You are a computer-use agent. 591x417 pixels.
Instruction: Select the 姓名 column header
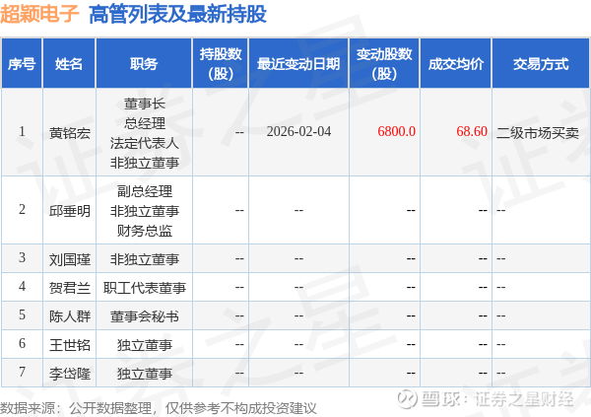tap(69, 64)
